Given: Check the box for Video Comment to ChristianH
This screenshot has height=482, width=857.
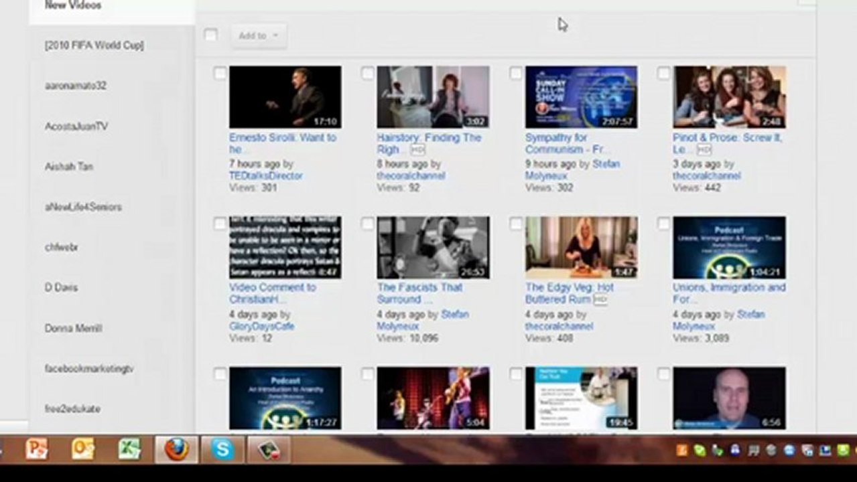Looking at the screenshot, I should pos(220,223).
